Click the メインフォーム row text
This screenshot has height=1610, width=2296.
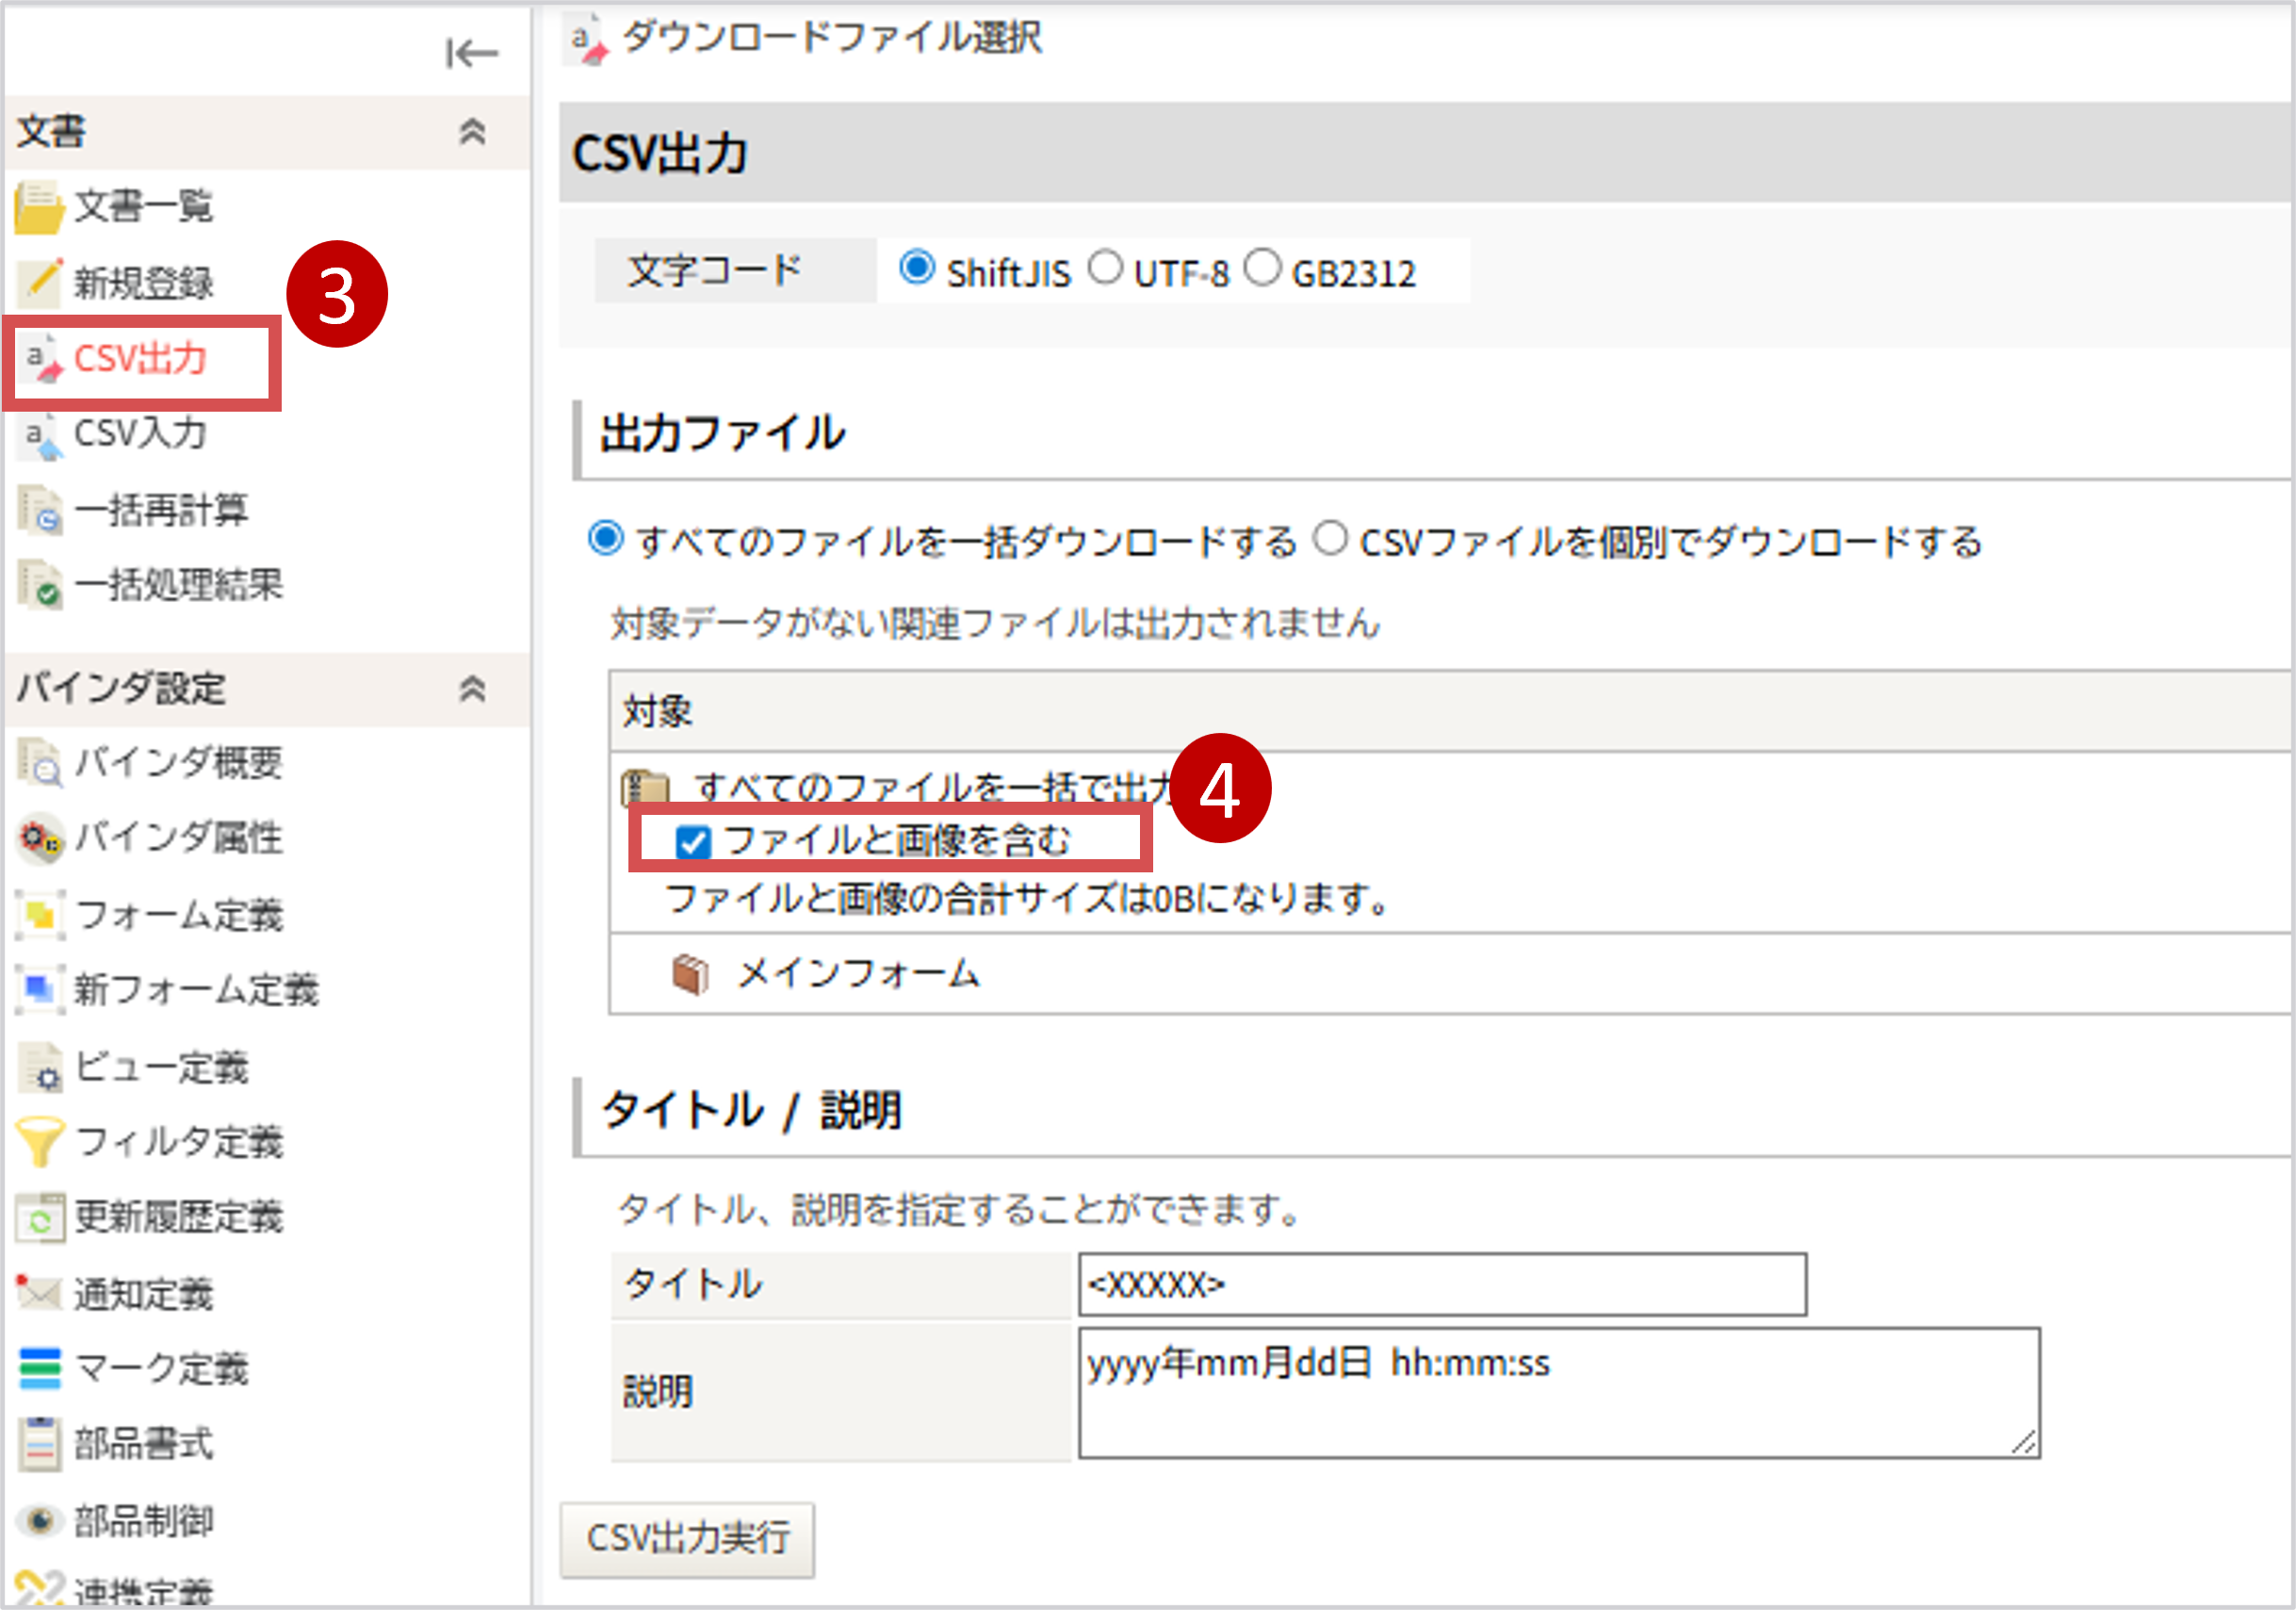858,974
